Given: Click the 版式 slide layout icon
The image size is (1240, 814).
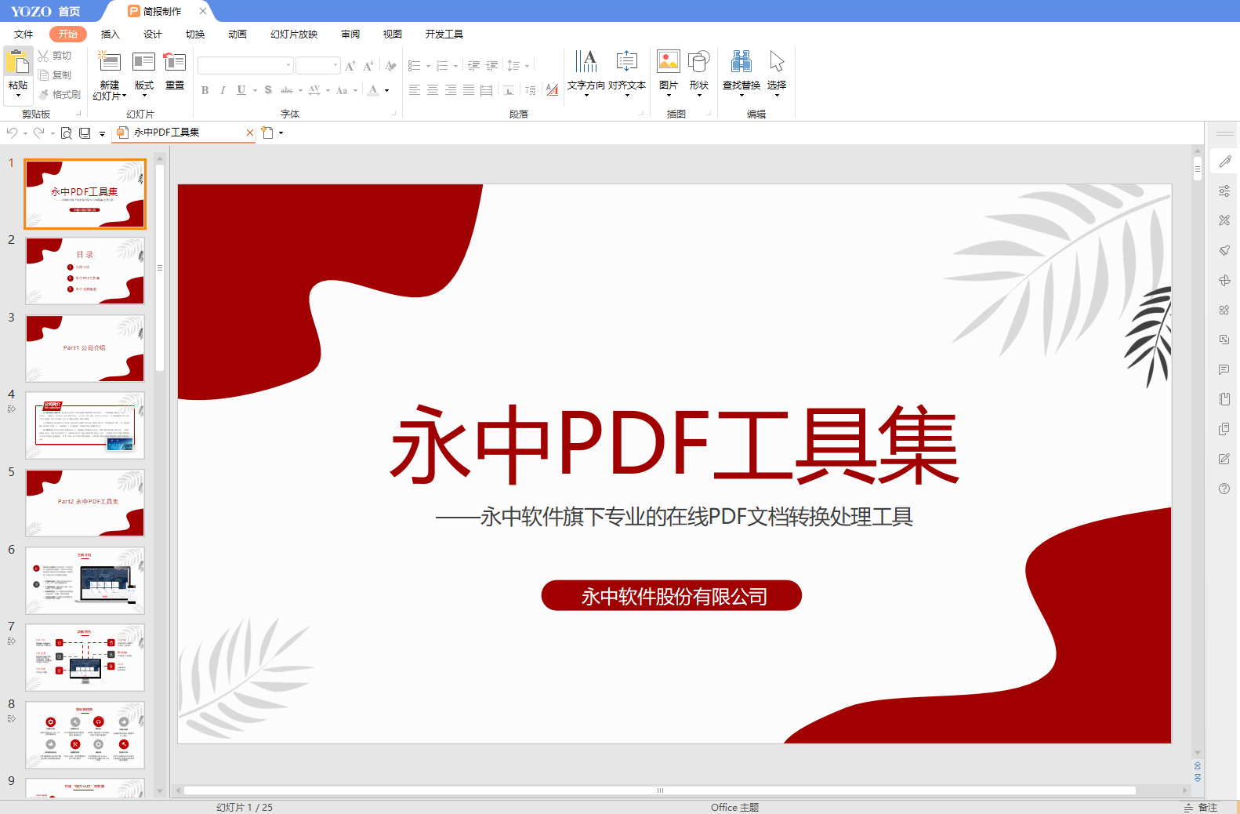Looking at the screenshot, I should [144, 63].
